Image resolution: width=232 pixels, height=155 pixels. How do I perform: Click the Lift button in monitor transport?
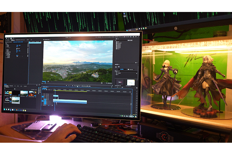[x=82, y=86]
